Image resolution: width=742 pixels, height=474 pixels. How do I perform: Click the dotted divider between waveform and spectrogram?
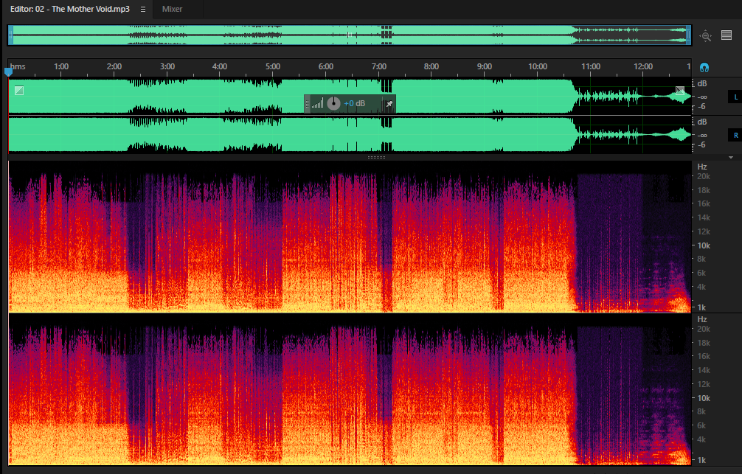[377, 157]
